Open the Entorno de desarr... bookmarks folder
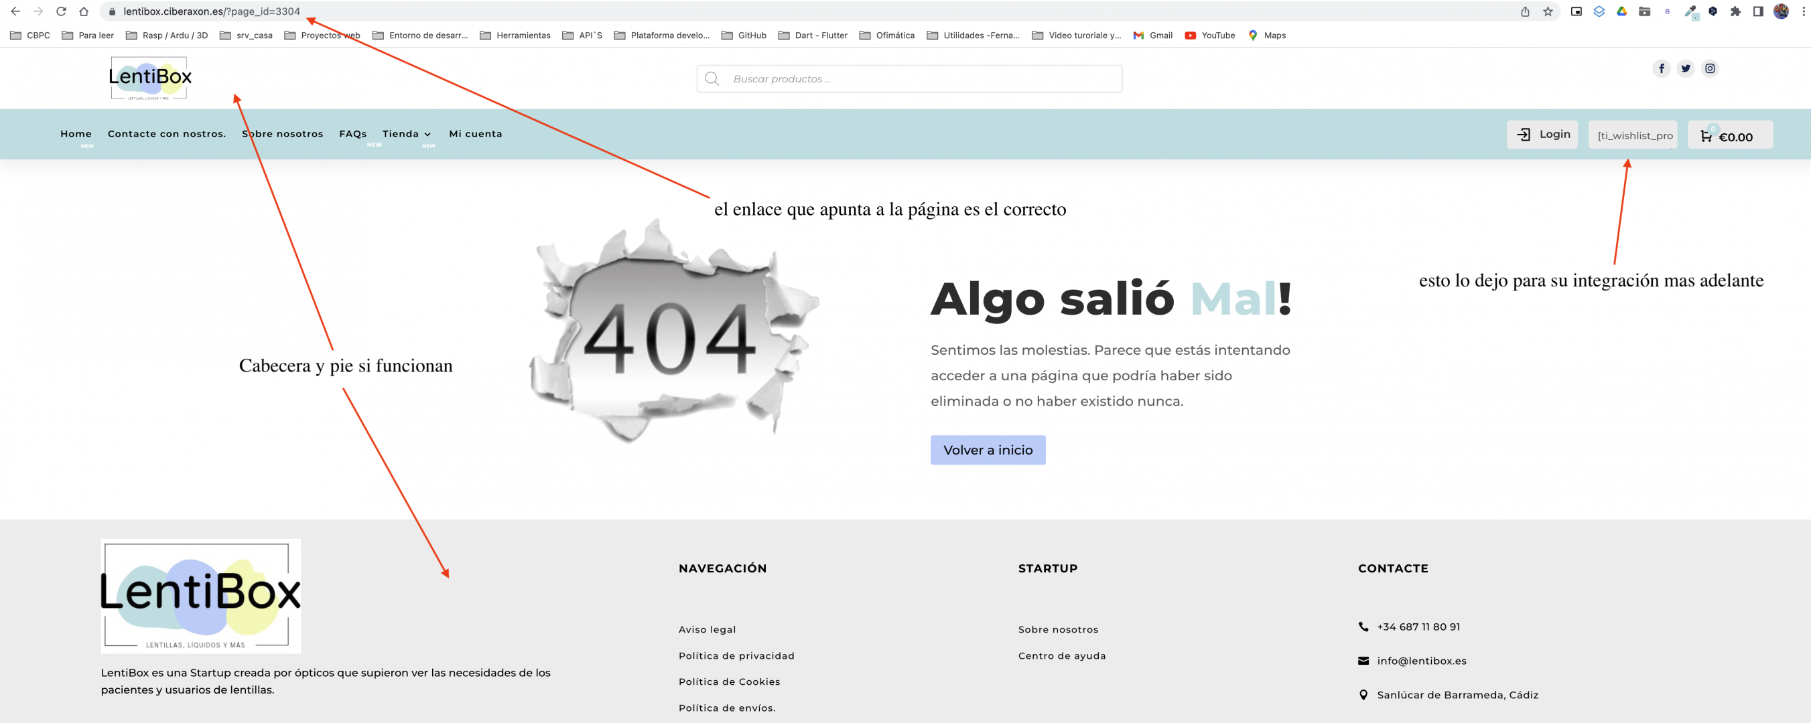The image size is (1811, 723). pyautogui.click(x=420, y=35)
